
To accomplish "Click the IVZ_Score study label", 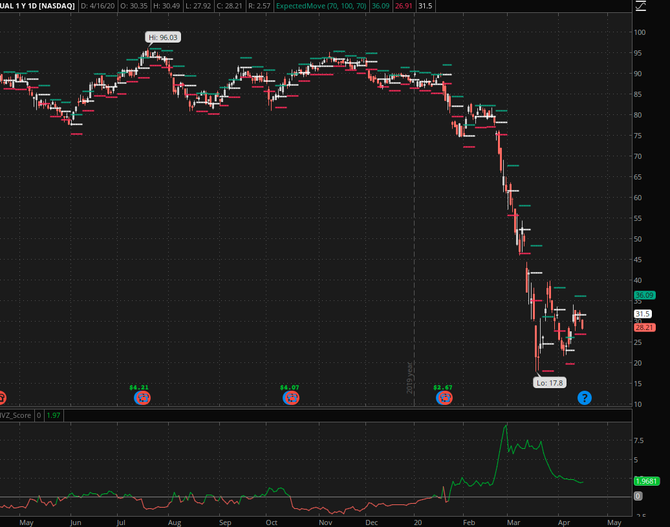I will pyautogui.click(x=16, y=415).
